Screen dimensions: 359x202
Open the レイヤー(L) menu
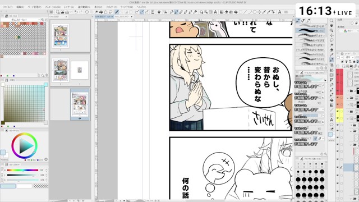(68, 7)
